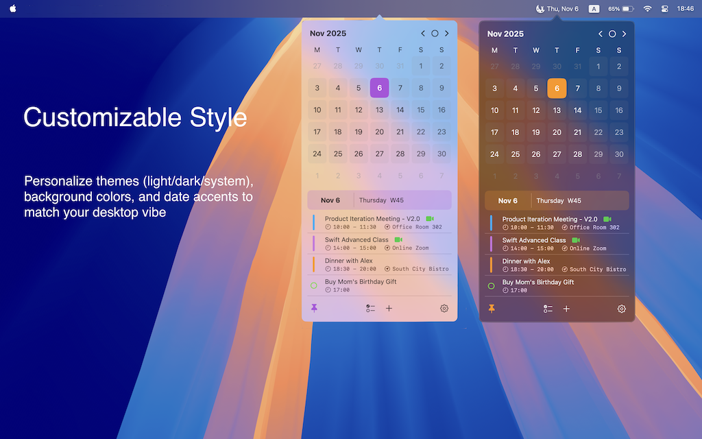Click the today circle button in light calendar header
Screen dimensions: 702x439
(435, 34)
